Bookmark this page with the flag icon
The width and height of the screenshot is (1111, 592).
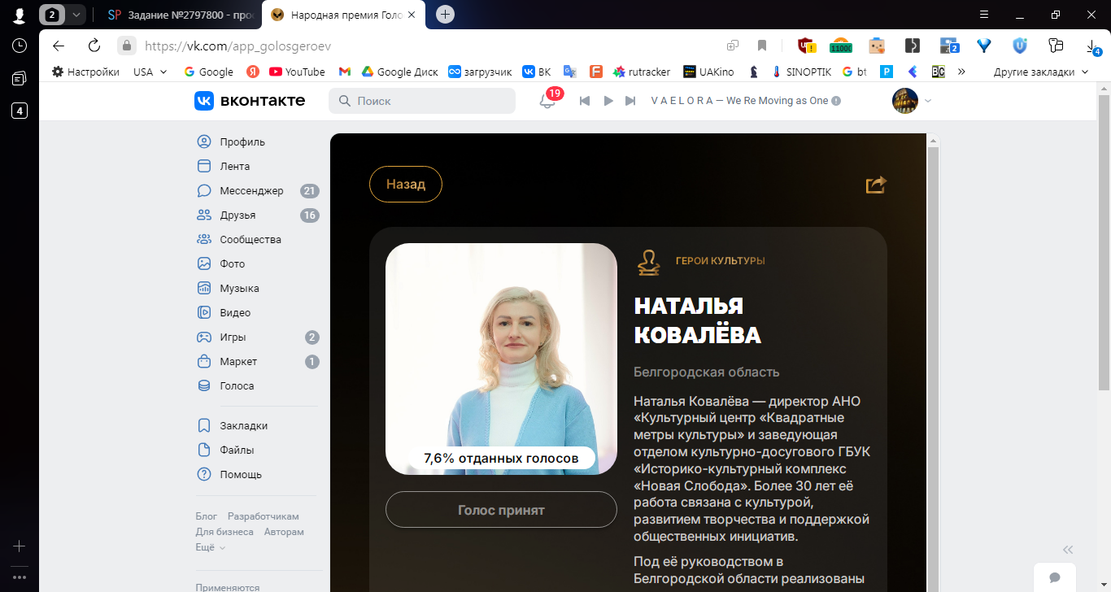pyautogui.click(x=762, y=46)
